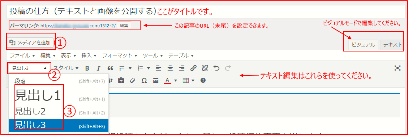Apply bulleted list formatting
The height and width of the screenshot is (135, 408).
(x=121, y=68)
